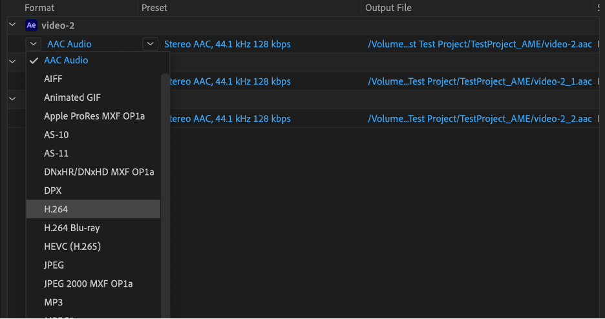Click the Output File column header
This screenshot has width=605, height=319.
pos(388,8)
